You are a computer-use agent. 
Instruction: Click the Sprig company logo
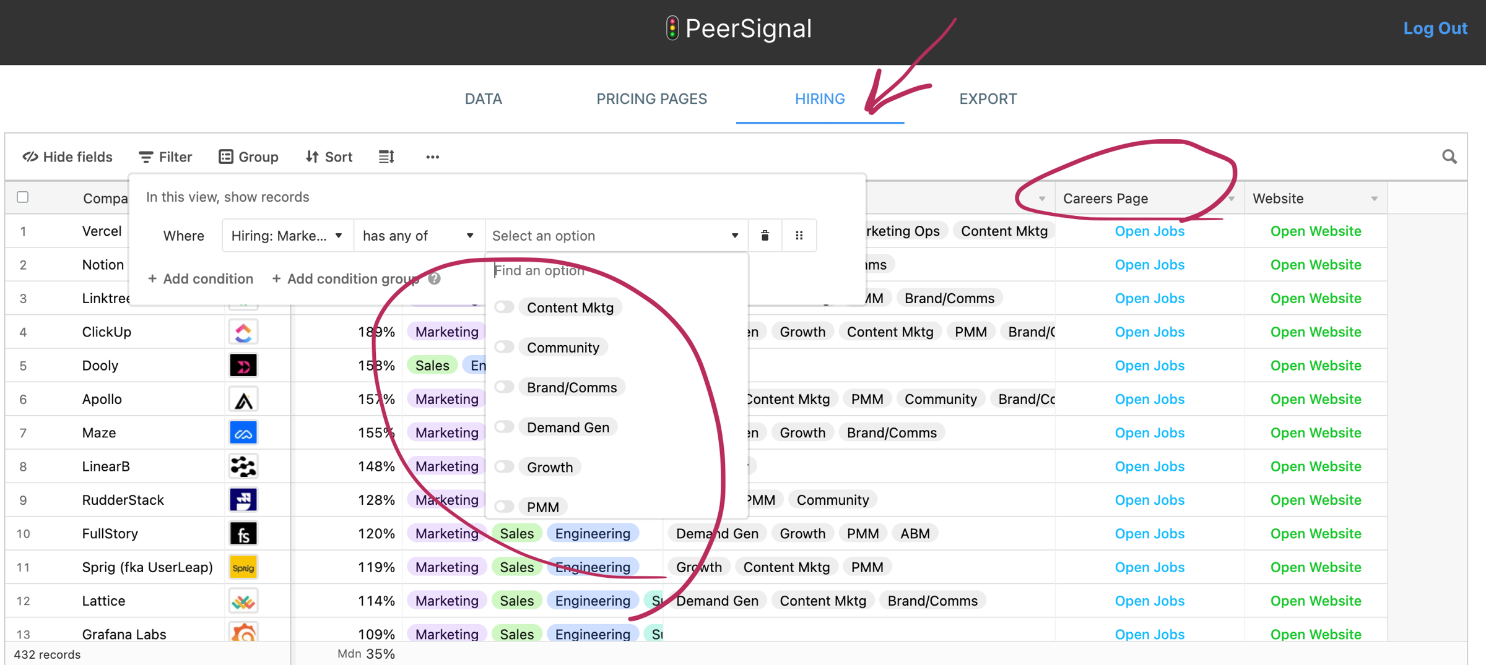[243, 567]
